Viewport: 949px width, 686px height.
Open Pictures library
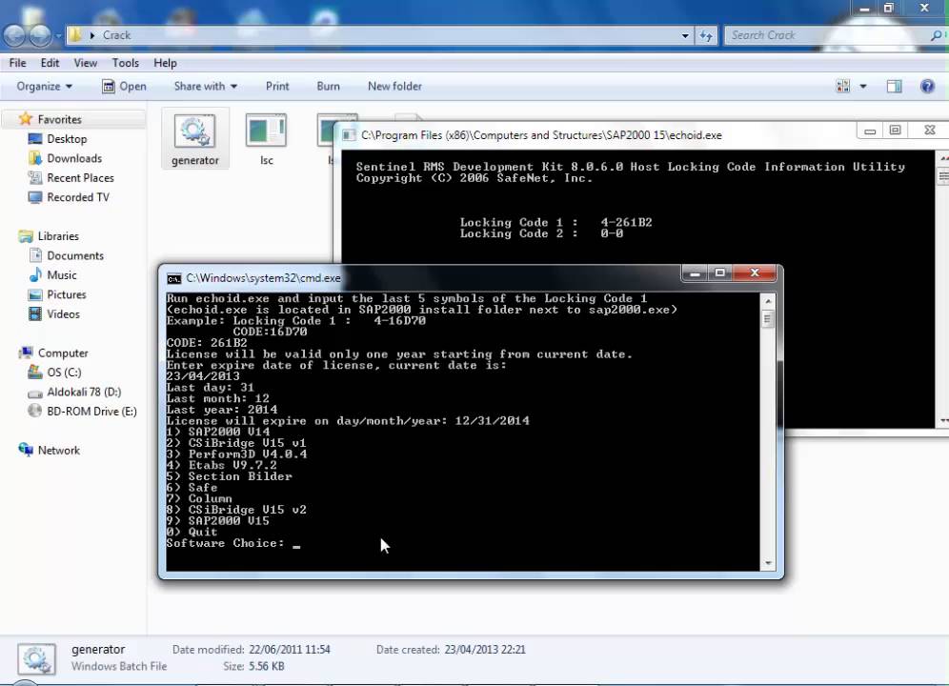tap(66, 294)
